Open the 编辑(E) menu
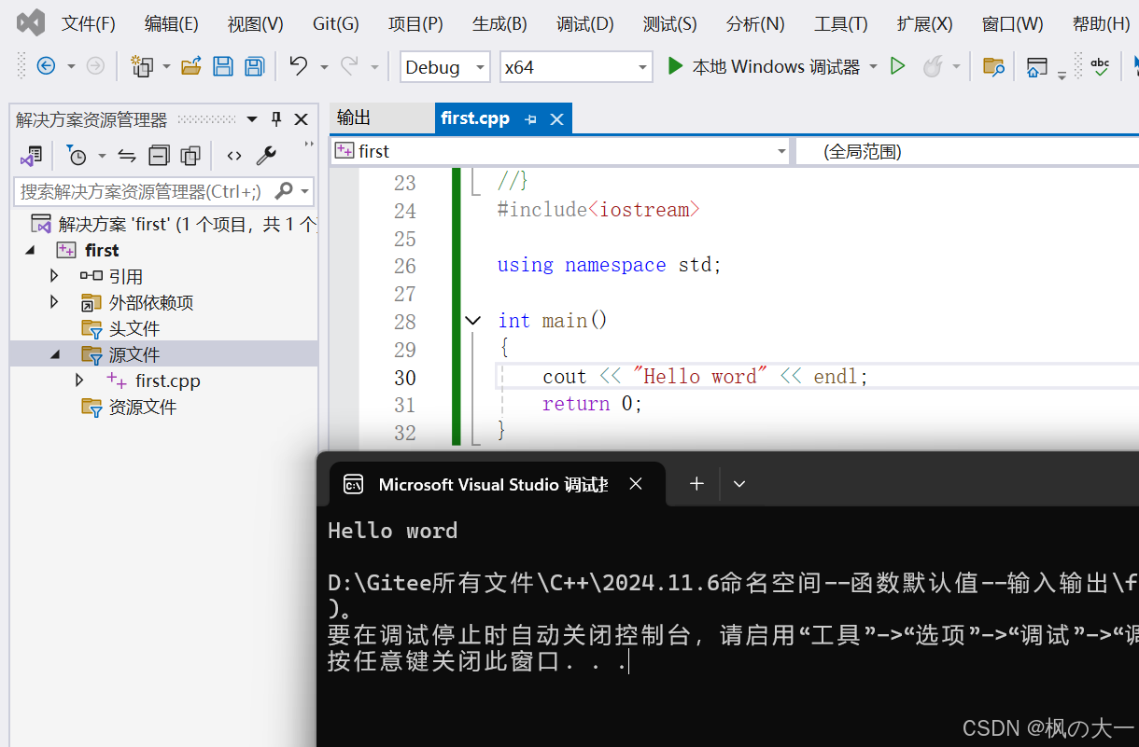This screenshot has width=1139, height=747. point(172,23)
